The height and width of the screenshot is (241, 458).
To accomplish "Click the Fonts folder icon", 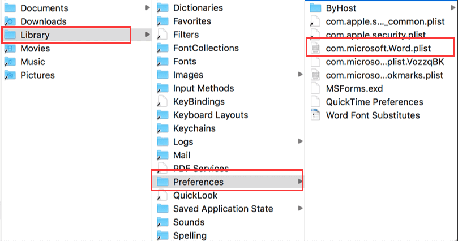I will (x=162, y=61).
